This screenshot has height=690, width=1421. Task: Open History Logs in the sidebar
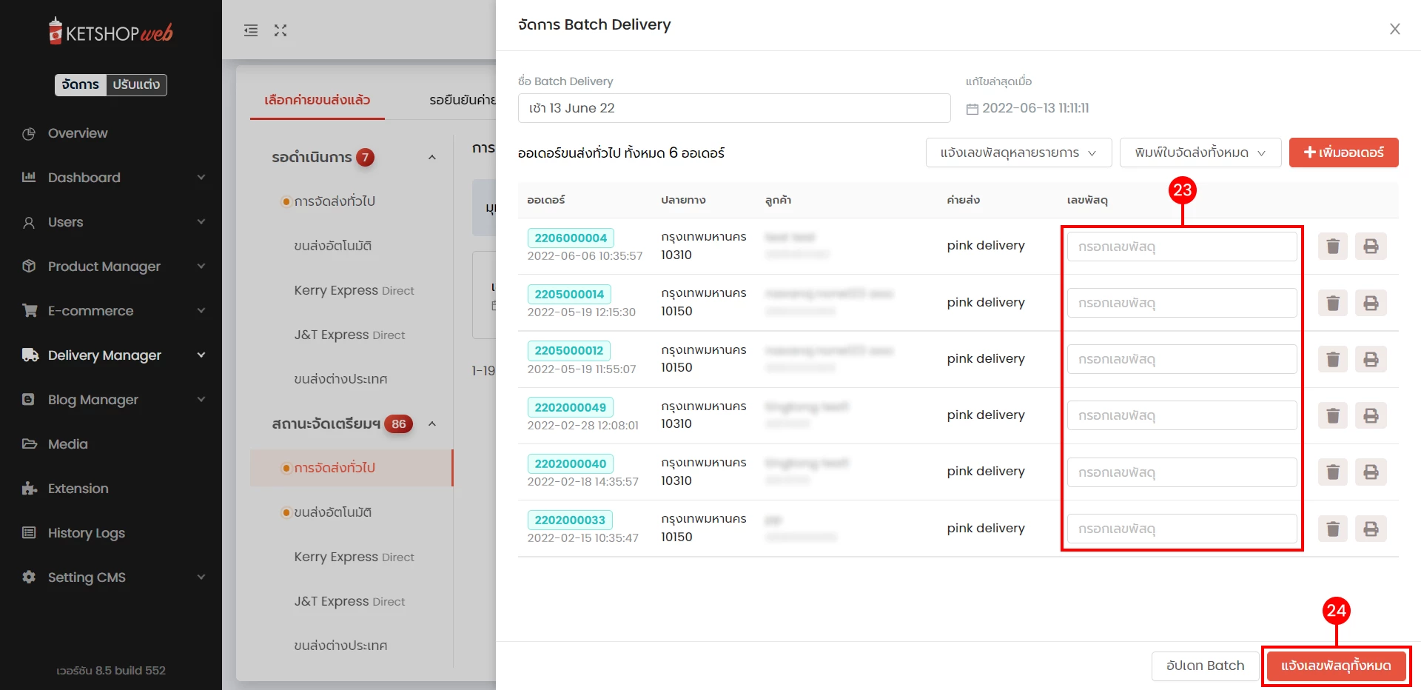(86, 533)
